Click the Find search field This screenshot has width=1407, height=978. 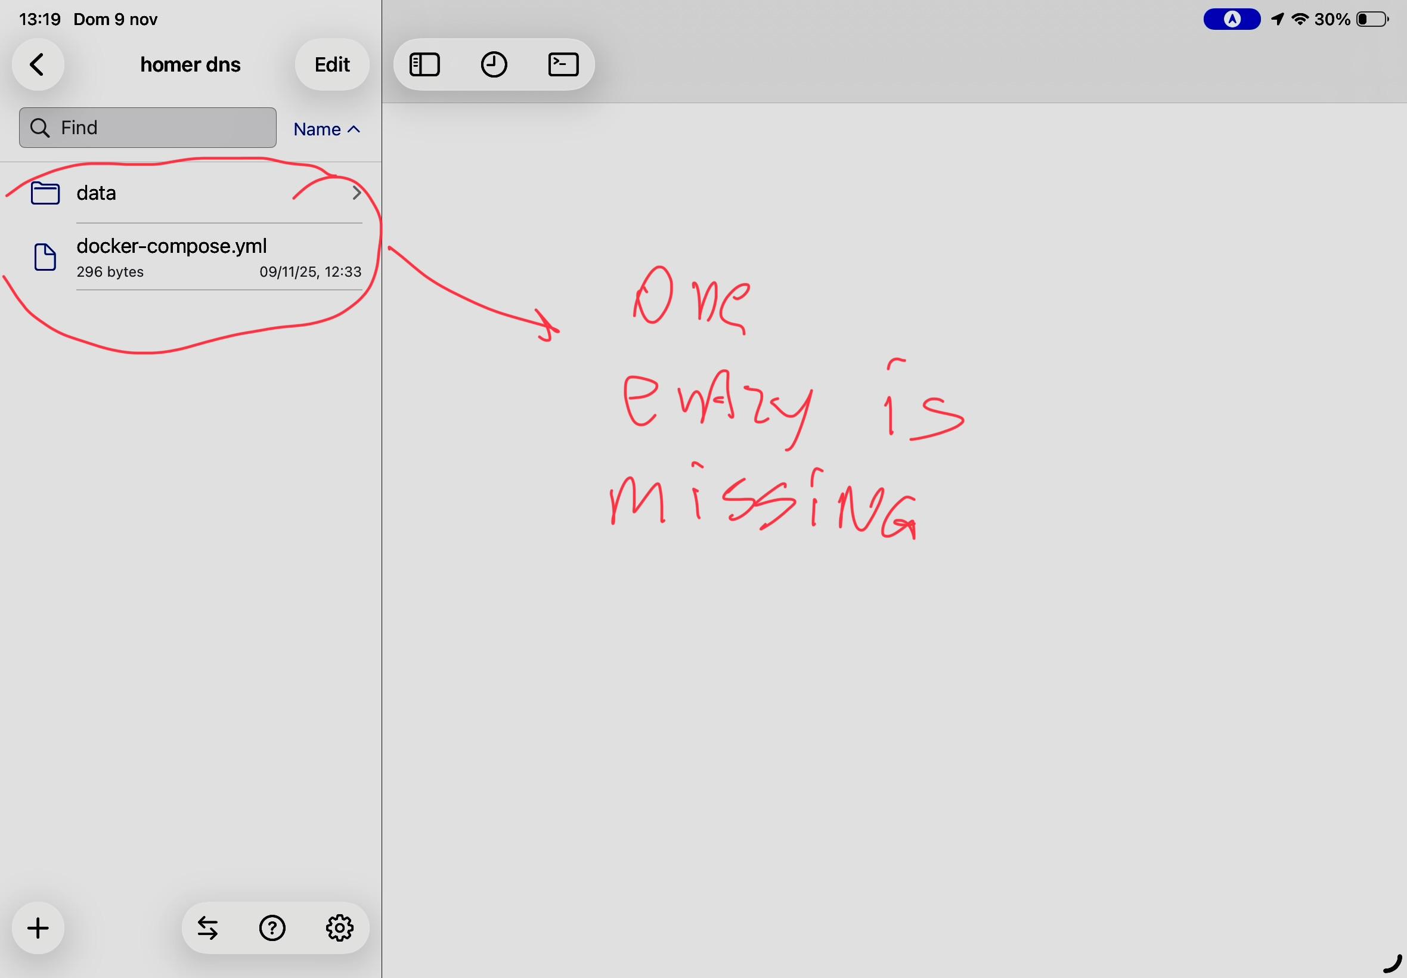[x=148, y=128]
